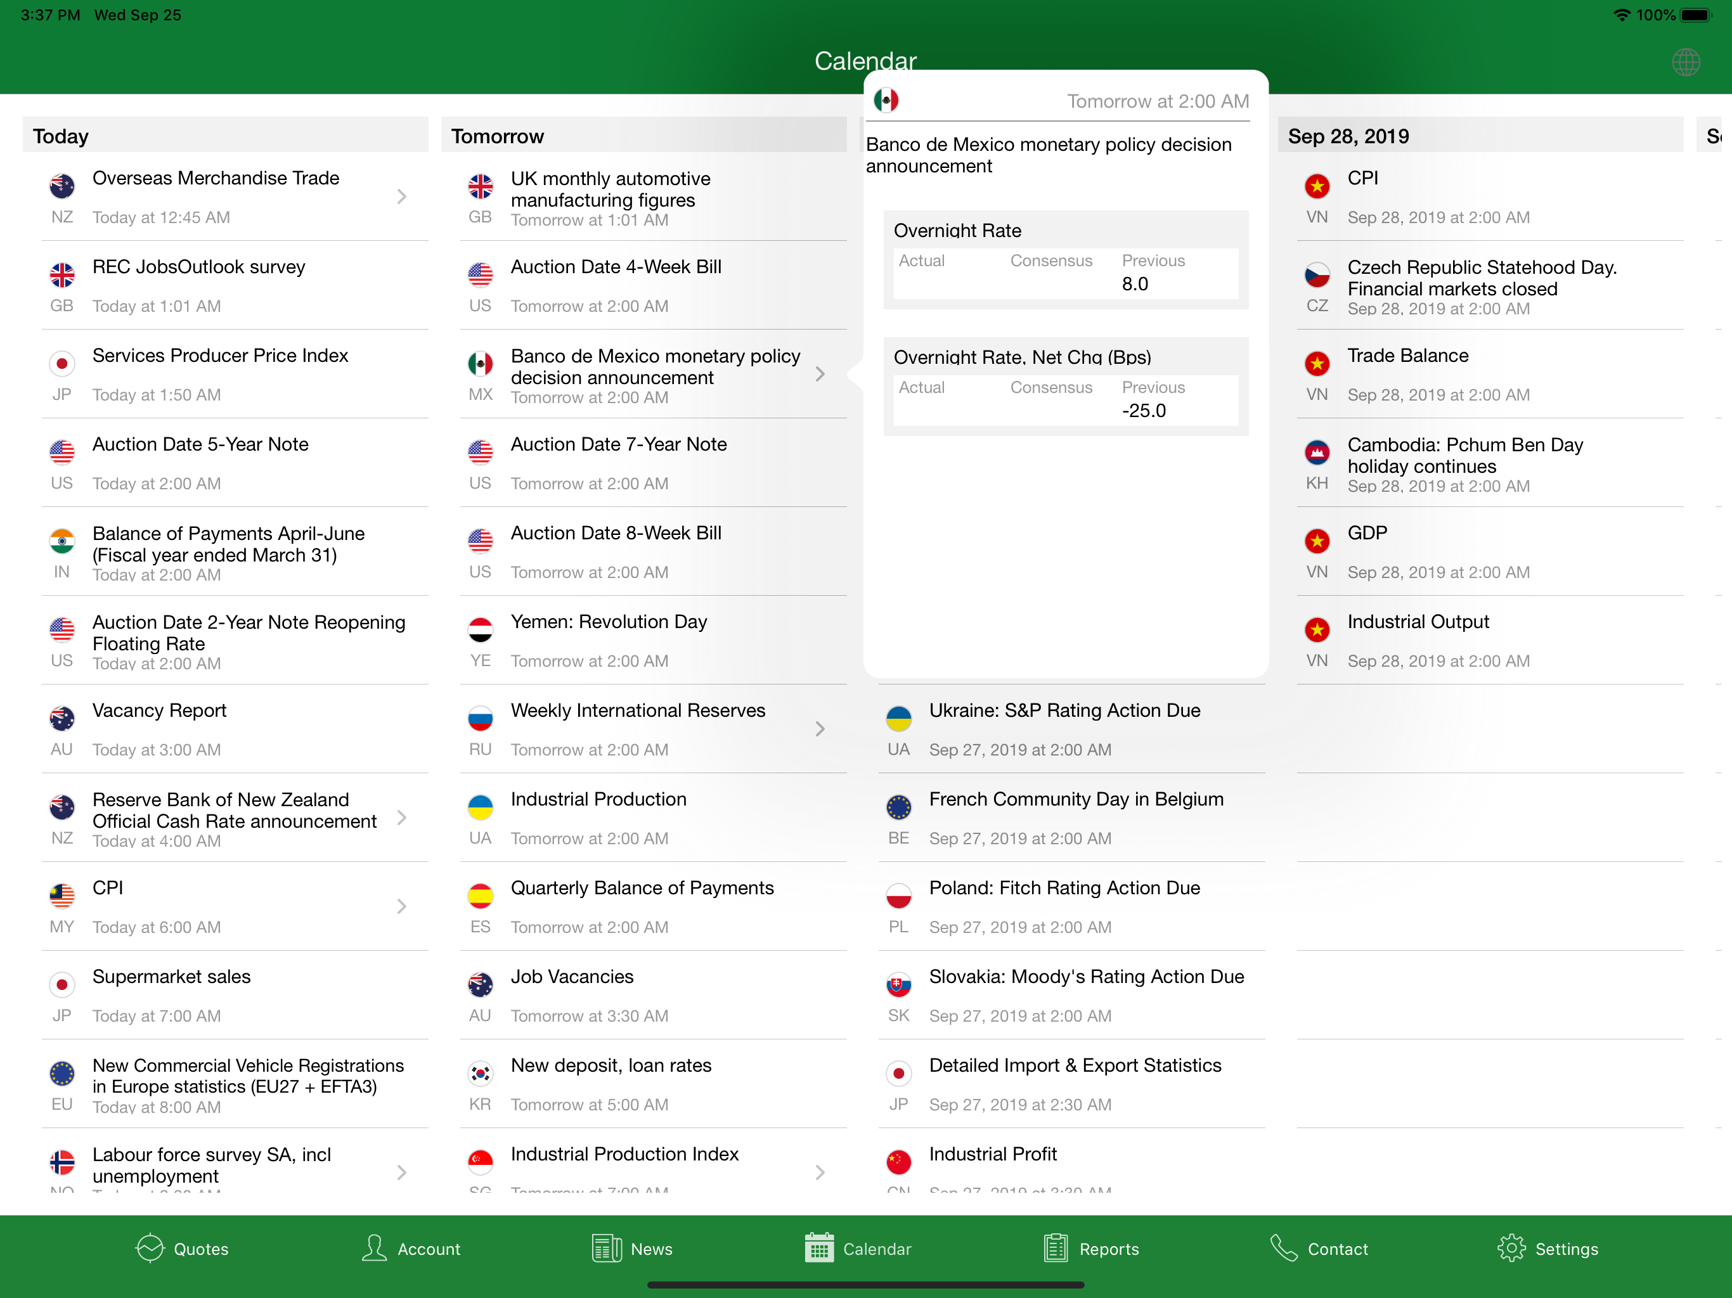The width and height of the screenshot is (1732, 1298).
Task: Open the Contact phone icon
Action: point(1283,1248)
